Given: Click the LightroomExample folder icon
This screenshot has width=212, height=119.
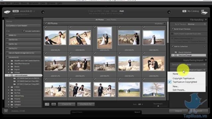Looking at the screenshot, I should pyautogui.click(x=12, y=75).
